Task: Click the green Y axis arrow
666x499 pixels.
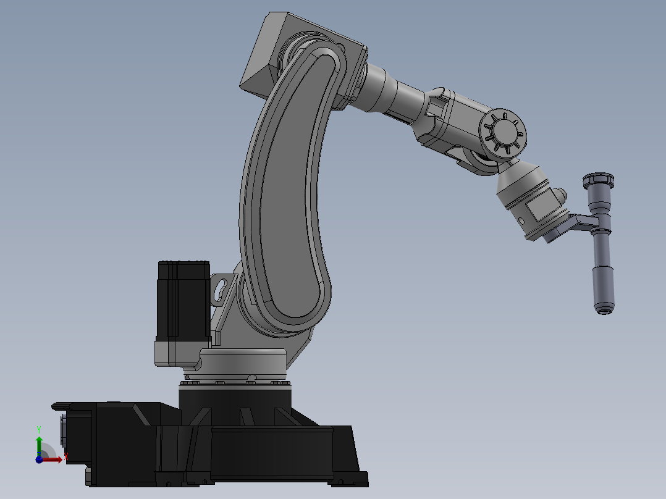Action: pyautogui.click(x=39, y=440)
